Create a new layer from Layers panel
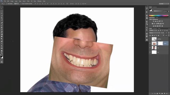170x95 pixels. pos(164,93)
